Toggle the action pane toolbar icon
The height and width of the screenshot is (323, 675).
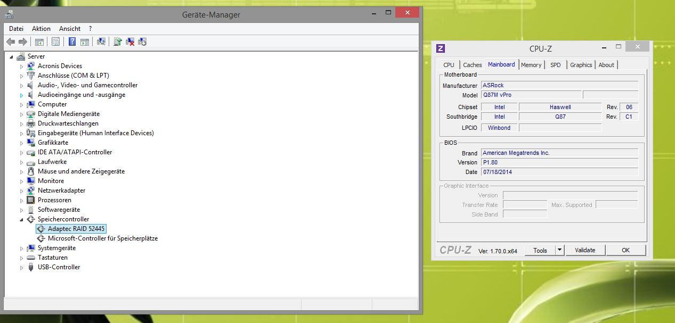click(x=85, y=42)
